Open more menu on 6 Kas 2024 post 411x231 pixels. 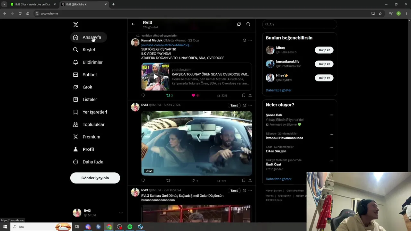250,105
